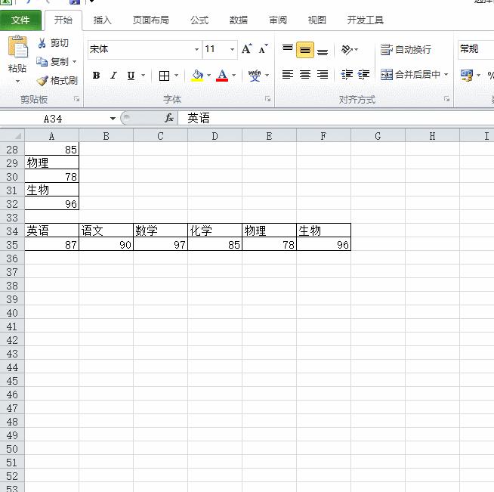This screenshot has width=494, height=492.
Task: Click the select-all corner of the grid
Action: point(12,136)
